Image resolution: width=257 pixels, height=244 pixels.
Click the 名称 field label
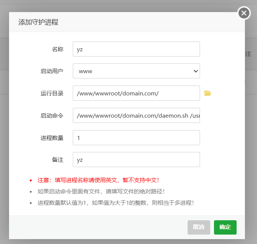tap(57, 49)
